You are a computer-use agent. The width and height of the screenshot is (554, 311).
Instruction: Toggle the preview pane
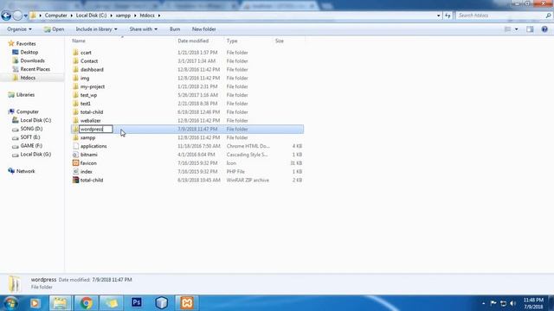tap(530, 29)
